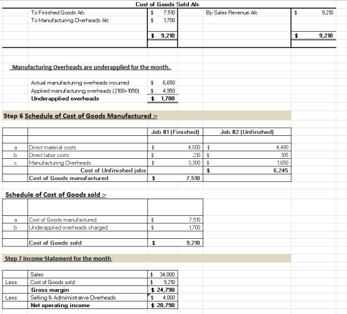
Task: Select the 24,790 gross margin amount
Action: point(166,290)
